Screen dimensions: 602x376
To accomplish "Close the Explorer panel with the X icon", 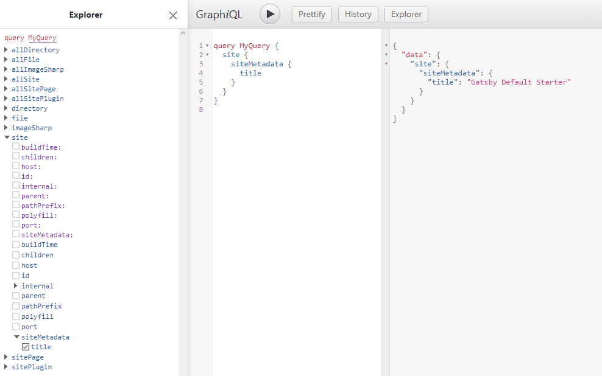I will click(x=172, y=15).
